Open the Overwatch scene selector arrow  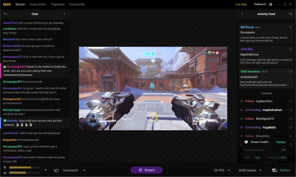point(84,170)
